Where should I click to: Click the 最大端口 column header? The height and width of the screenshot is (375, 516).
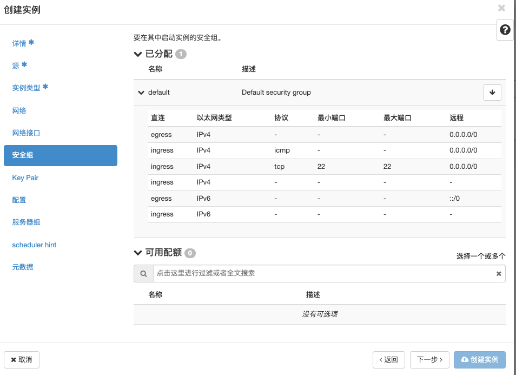(398, 118)
